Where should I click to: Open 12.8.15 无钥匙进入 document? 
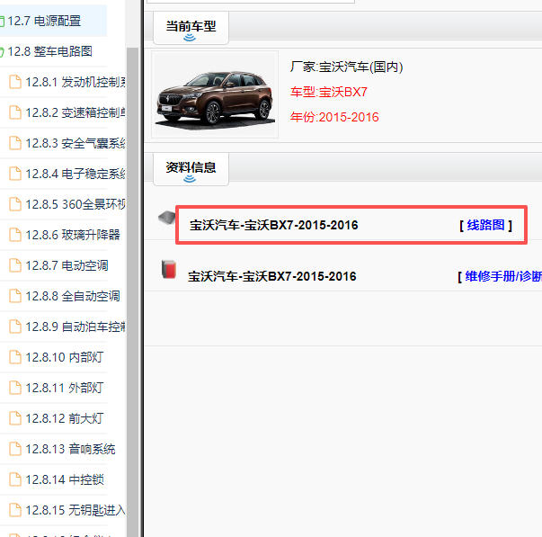point(76,510)
